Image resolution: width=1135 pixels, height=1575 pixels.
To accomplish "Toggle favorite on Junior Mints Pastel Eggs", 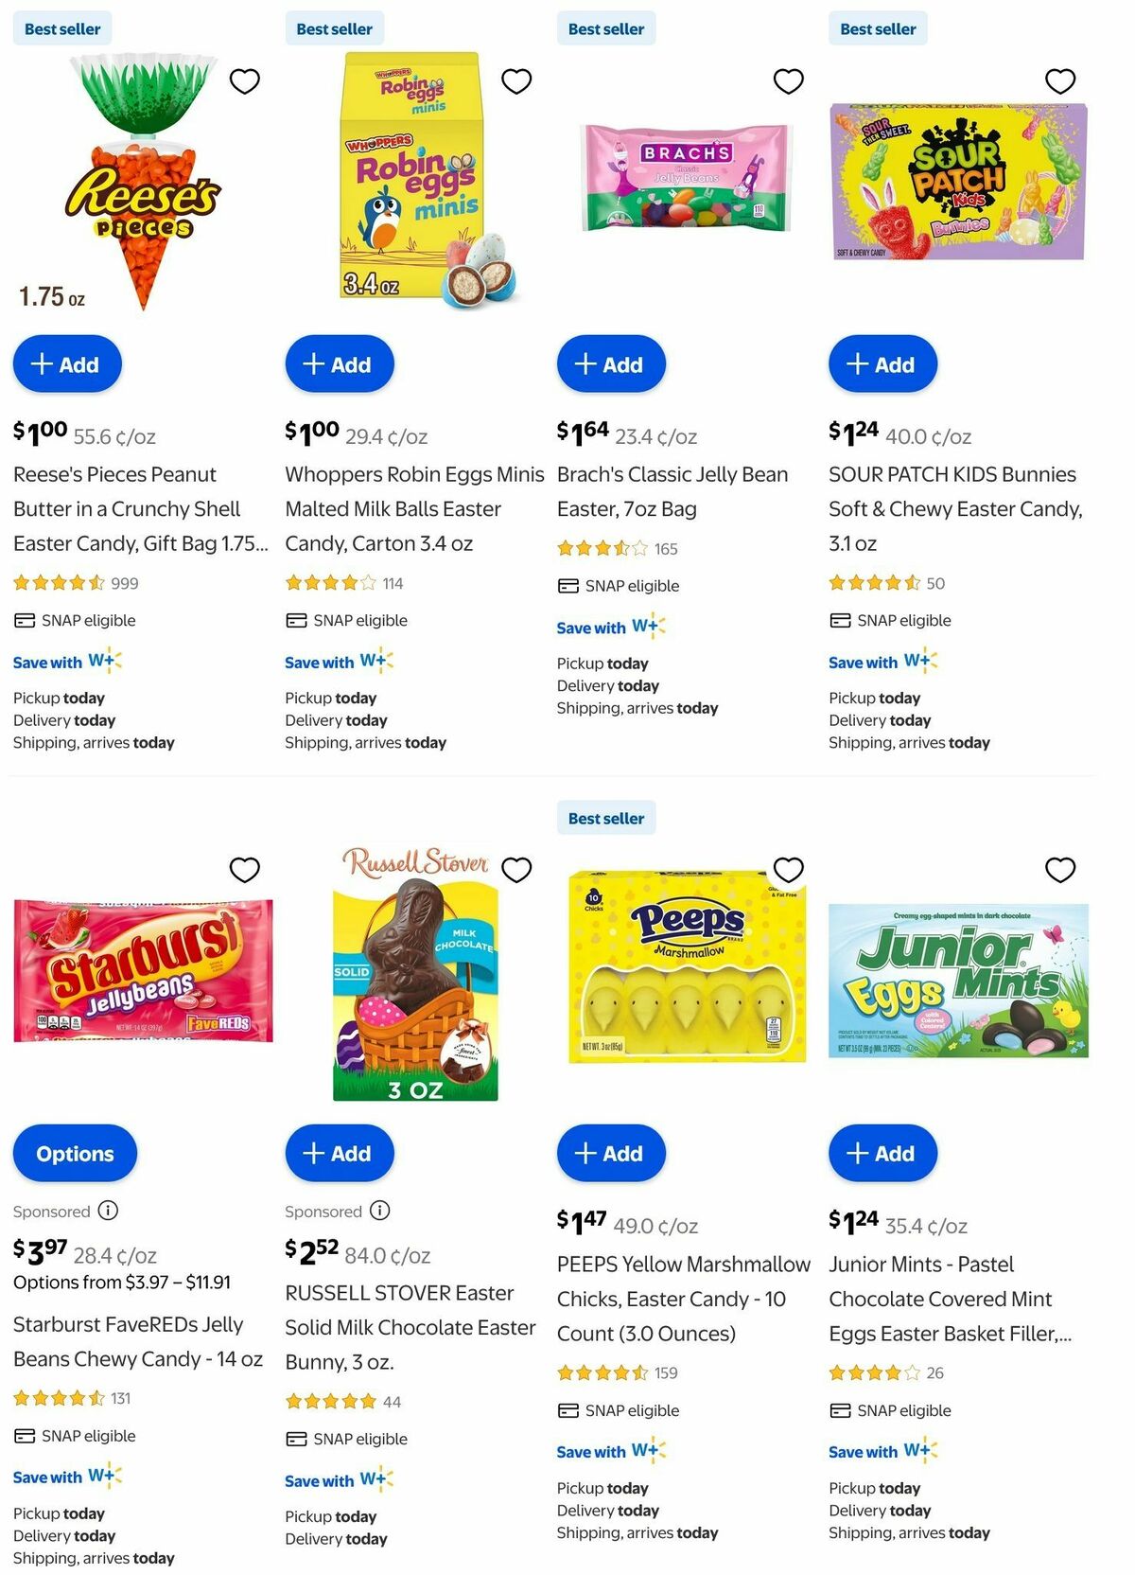I will (1060, 869).
